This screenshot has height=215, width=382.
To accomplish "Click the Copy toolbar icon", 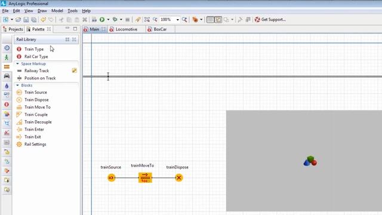I will click(x=69, y=20).
